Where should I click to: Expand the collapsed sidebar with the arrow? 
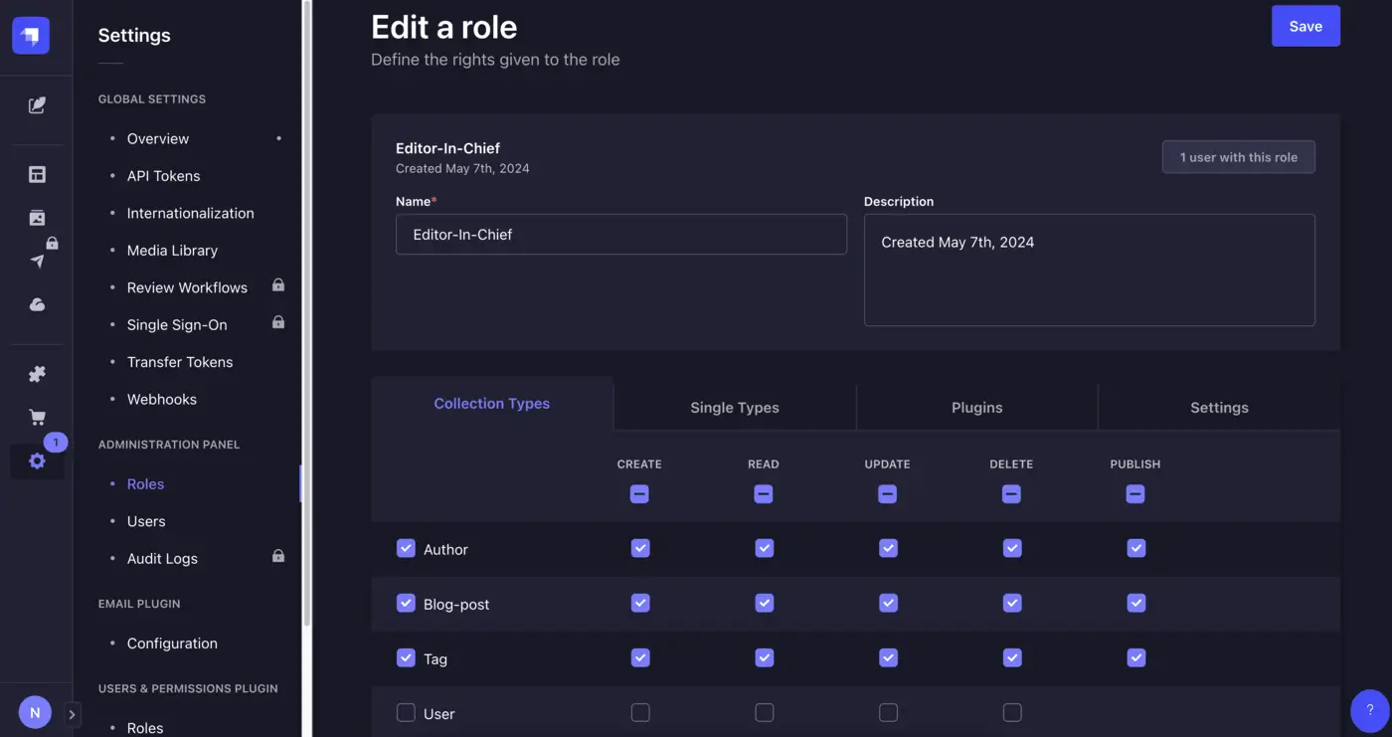click(x=71, y=713)
